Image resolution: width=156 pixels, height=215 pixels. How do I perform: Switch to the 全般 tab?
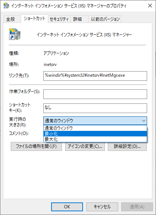pyautogui.click(x=12, y=19)
